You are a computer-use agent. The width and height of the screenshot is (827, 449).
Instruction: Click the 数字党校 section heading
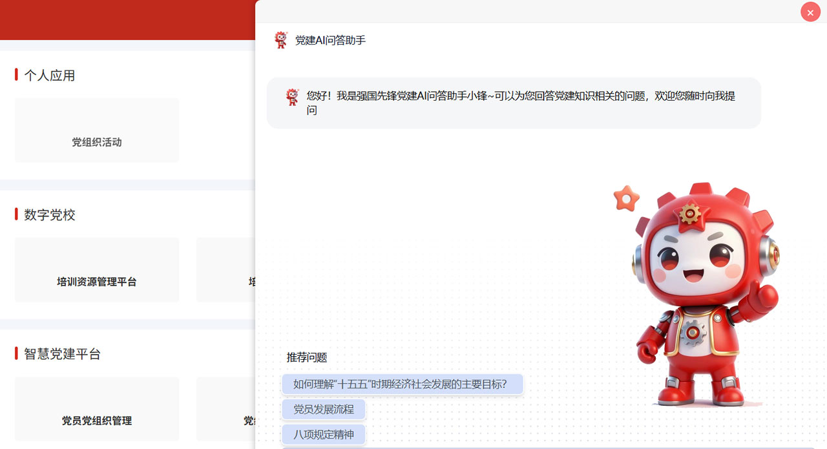click(x=50, y=215)
